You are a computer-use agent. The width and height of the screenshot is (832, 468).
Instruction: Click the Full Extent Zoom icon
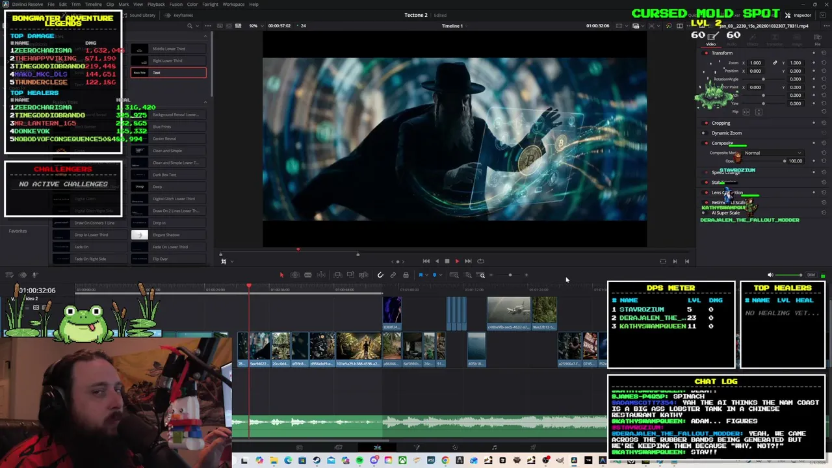454,275
